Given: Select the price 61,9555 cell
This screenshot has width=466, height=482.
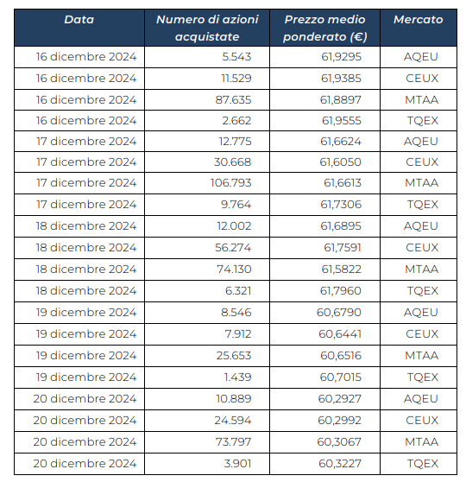Looking at the screenshot, I should tap(325, 121).
